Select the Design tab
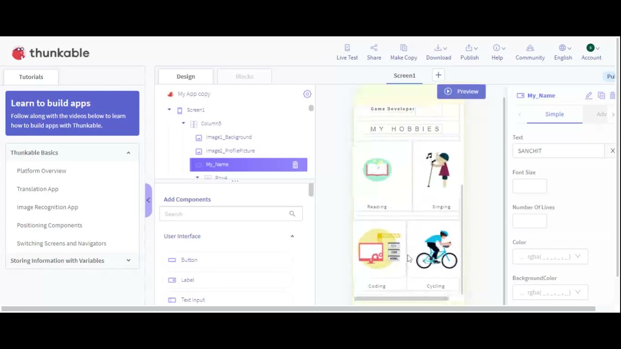The height and width of the screenshot is (349, 621). [x=186, y=76]
